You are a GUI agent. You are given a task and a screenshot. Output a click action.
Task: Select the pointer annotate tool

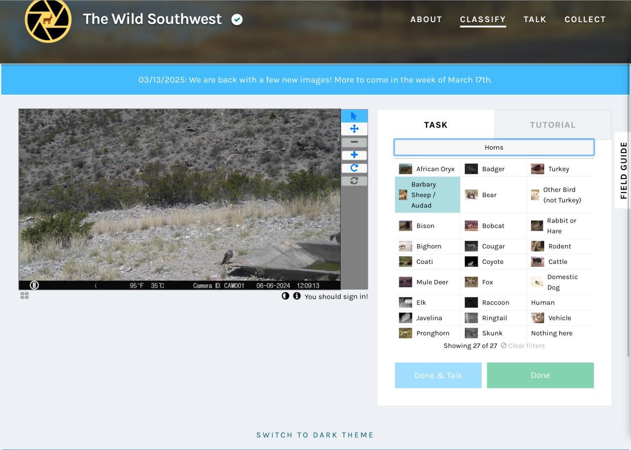(354, 116)
